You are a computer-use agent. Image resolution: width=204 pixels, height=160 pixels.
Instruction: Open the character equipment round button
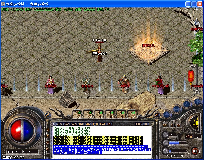coord(167,115)
